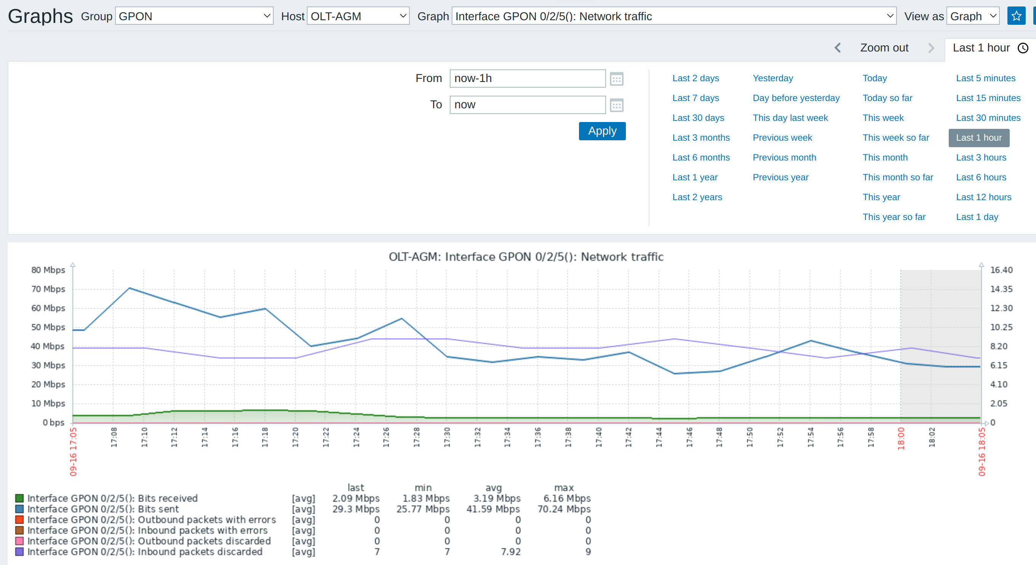Select Last 30 minutes range
Viewport: 1036px width, 565px height.
point(988,118)
